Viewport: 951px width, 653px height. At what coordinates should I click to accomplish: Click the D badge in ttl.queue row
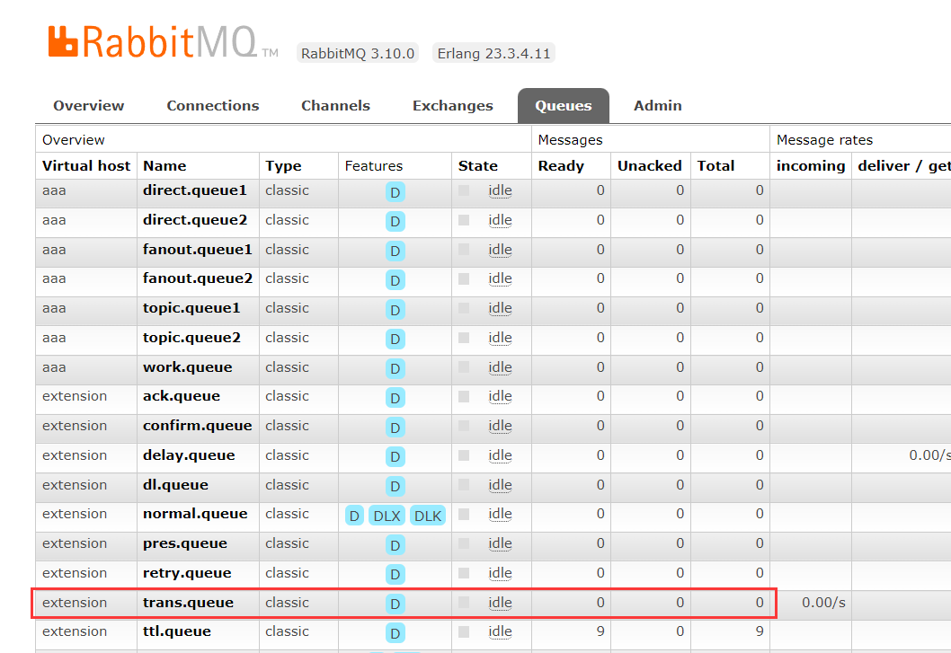click(x=395, y=633)
